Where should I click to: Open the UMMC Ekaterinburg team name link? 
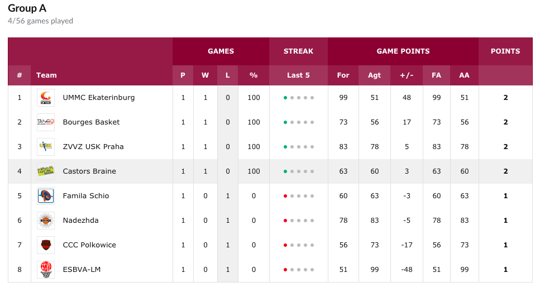click(x=98, y=98)
